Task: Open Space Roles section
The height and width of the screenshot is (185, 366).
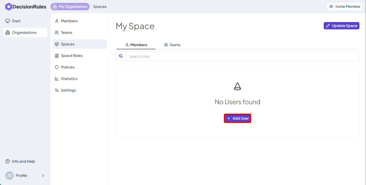Action: 71,56
